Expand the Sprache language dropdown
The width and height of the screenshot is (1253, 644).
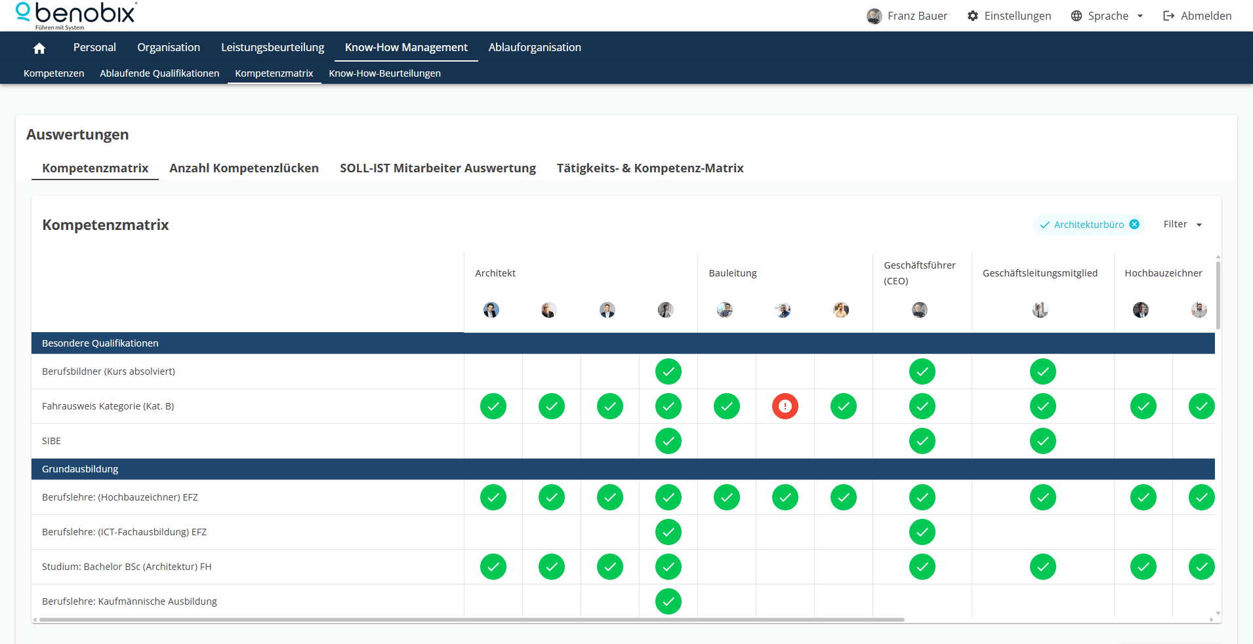tap(1140, 15)
